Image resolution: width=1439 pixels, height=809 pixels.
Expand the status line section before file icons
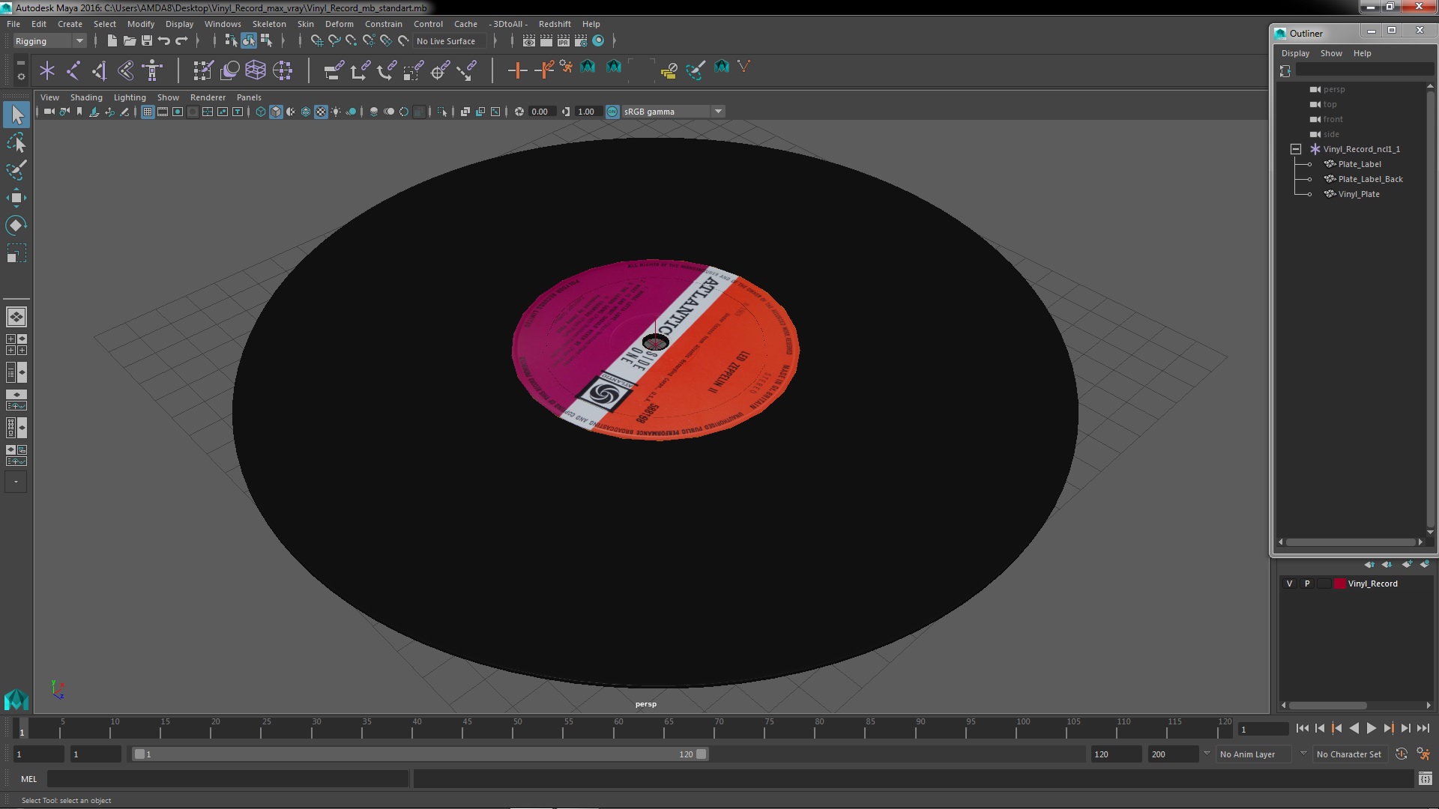click(x=96, y=40)
